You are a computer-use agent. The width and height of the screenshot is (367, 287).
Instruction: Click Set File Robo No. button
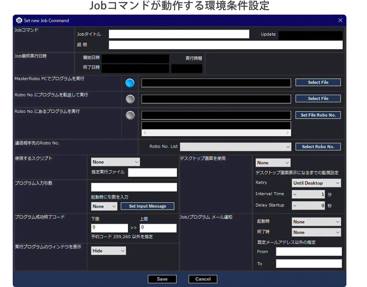(x=318, y=115)
